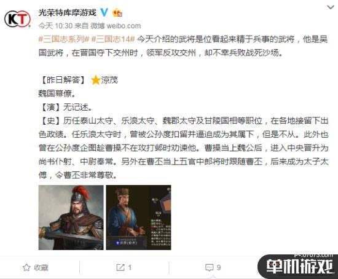Image resolution: width=338 pixels, height=279 pixels.
Task: Follow the 微博 weibo.com source link
Action: click(116, 26)
